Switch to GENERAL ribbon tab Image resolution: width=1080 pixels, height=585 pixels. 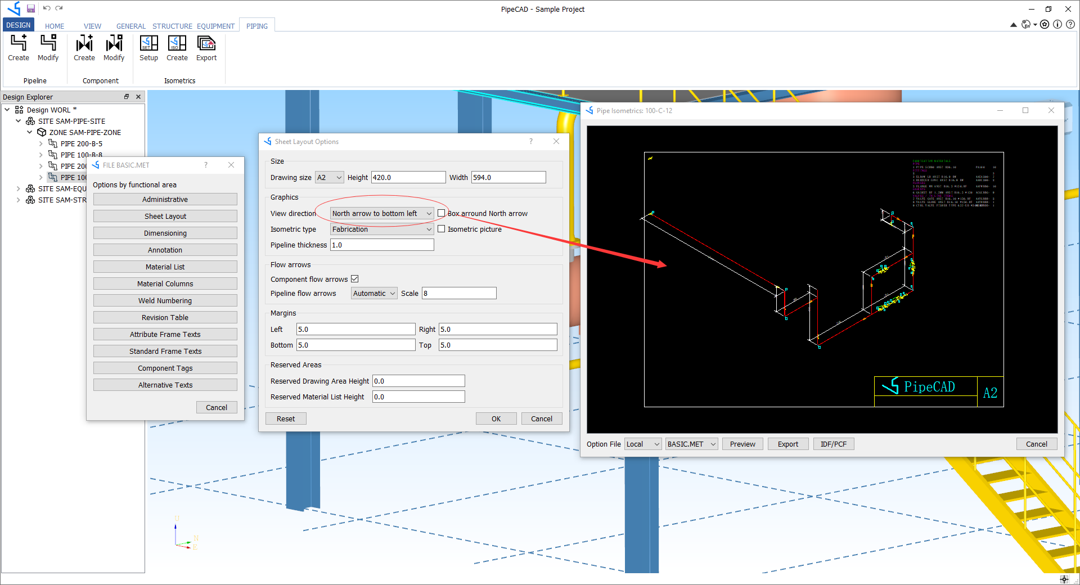pos(131,26)
